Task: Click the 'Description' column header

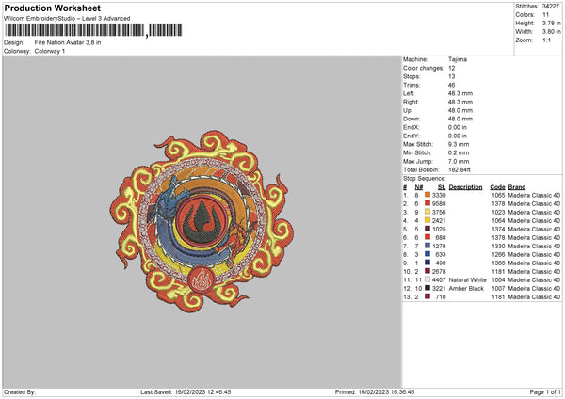Action: pos(465,187)
